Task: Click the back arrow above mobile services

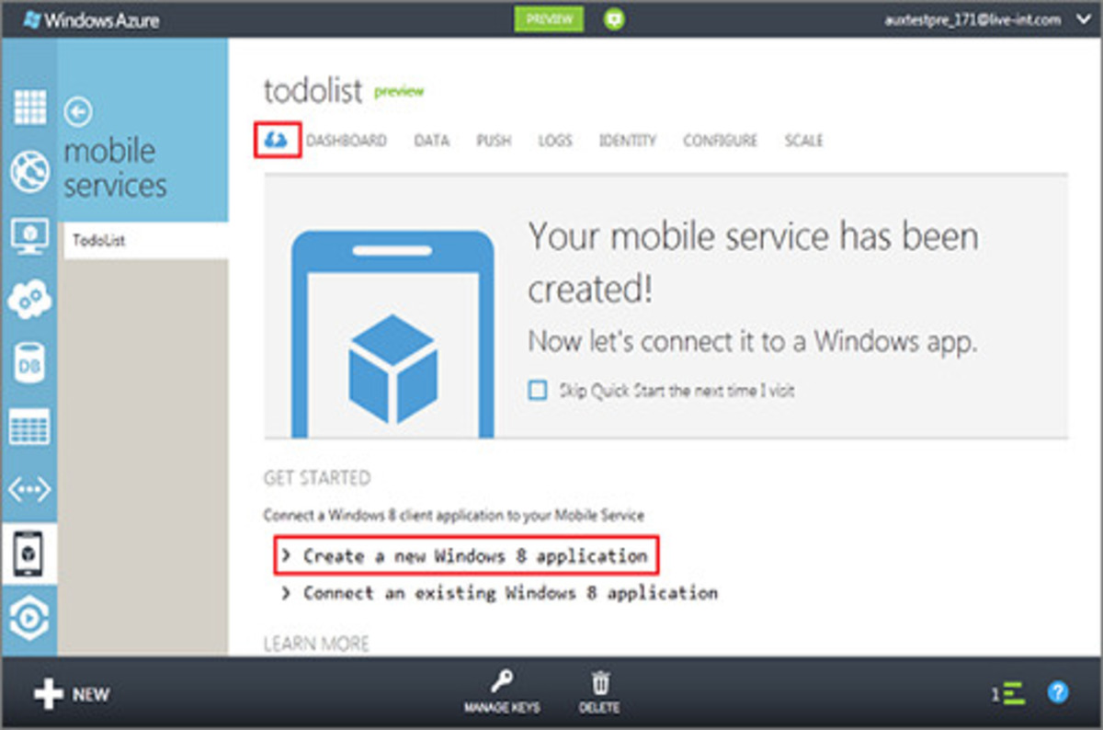Action: (x=79, y=112)
